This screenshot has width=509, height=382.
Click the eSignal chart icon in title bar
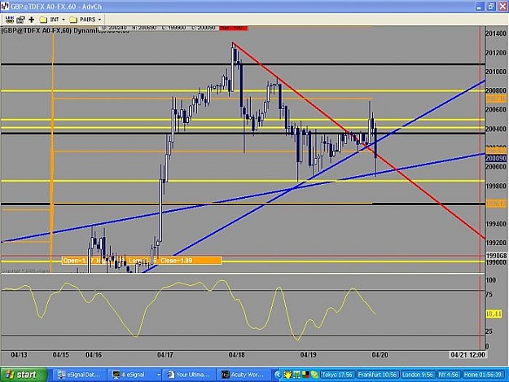[x=5, y=7]
